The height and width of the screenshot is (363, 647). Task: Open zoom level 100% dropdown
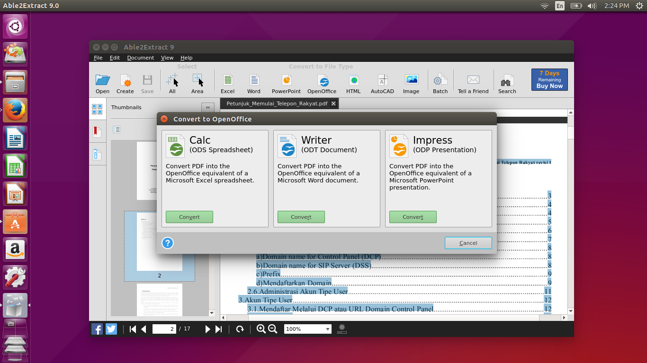tap(307, 329)
